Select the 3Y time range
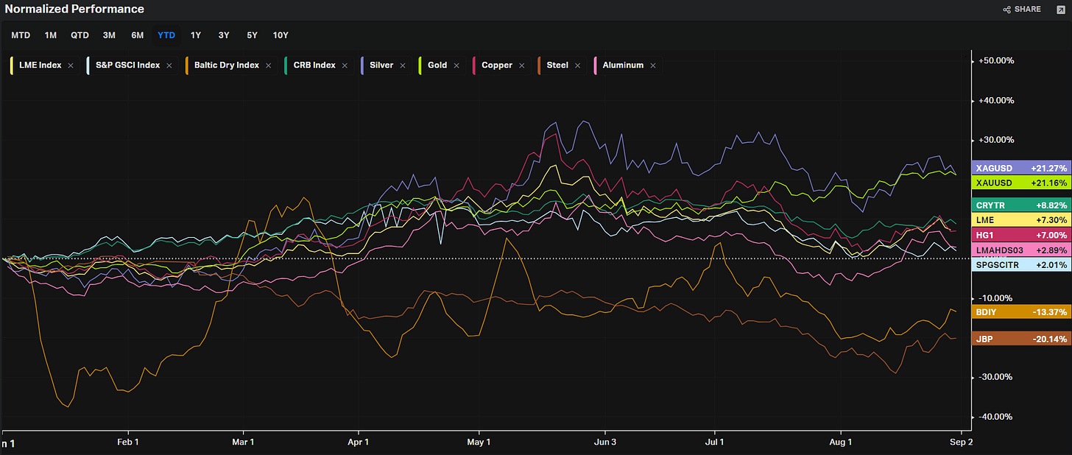Image resolution: width=1072 pixels, height=455 pixels. pos(224,35)
